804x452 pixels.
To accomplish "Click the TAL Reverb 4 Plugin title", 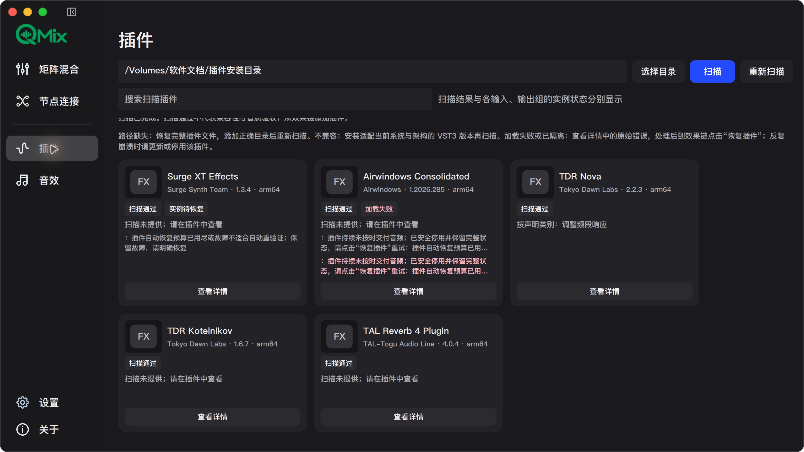I will point(406,331).
